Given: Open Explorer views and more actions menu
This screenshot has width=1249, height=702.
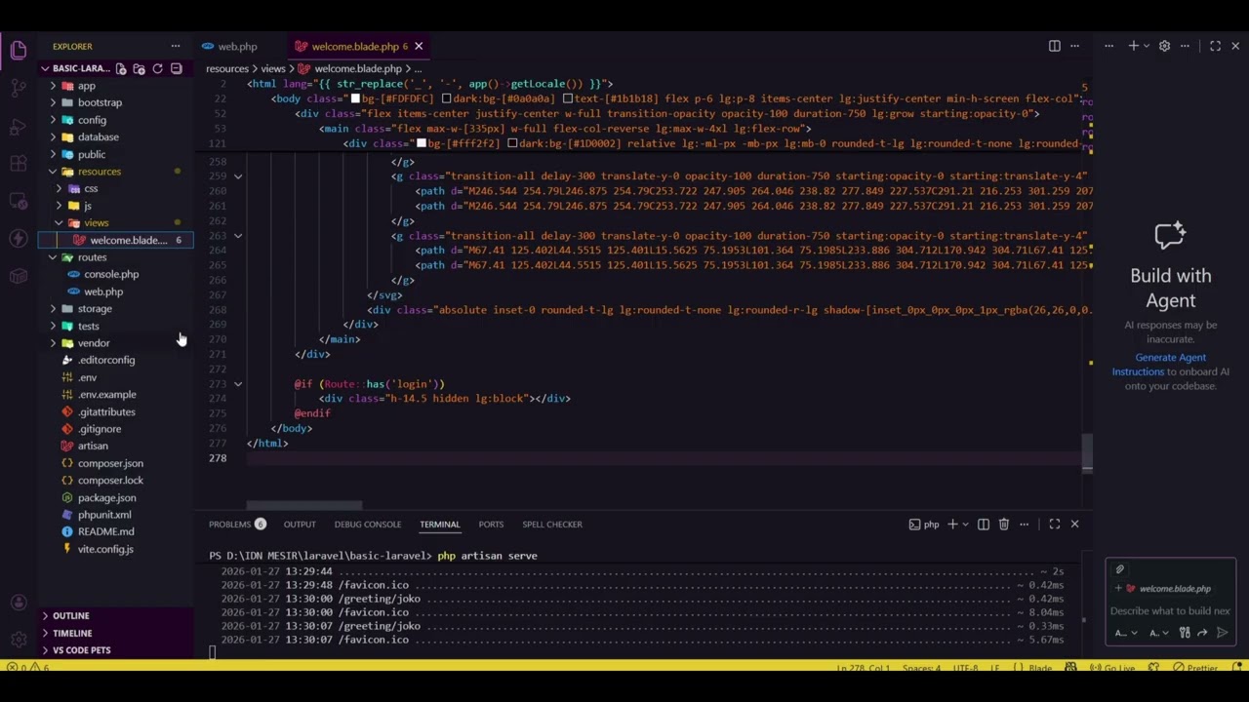Looking at the screenshot, I should [x=176, y=46].
